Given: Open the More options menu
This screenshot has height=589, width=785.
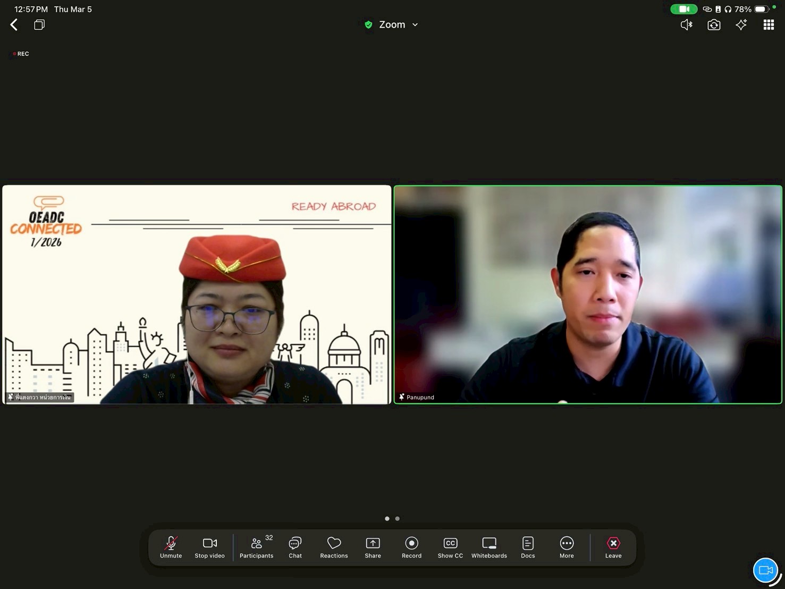Looking at the screenshot, I should coord(567,547).
